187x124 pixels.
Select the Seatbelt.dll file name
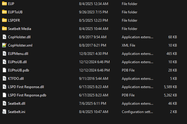coord(17,104)
